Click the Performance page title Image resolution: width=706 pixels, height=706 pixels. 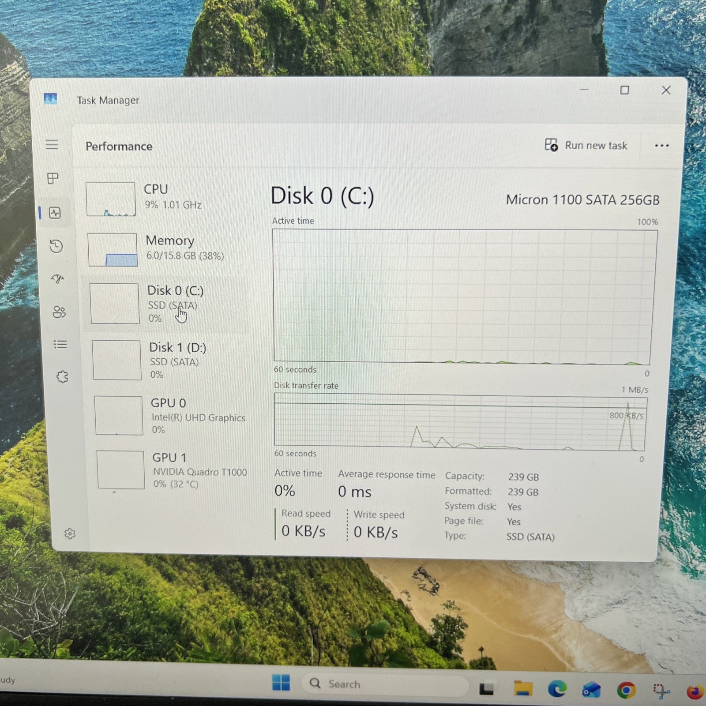coord(119,146)
